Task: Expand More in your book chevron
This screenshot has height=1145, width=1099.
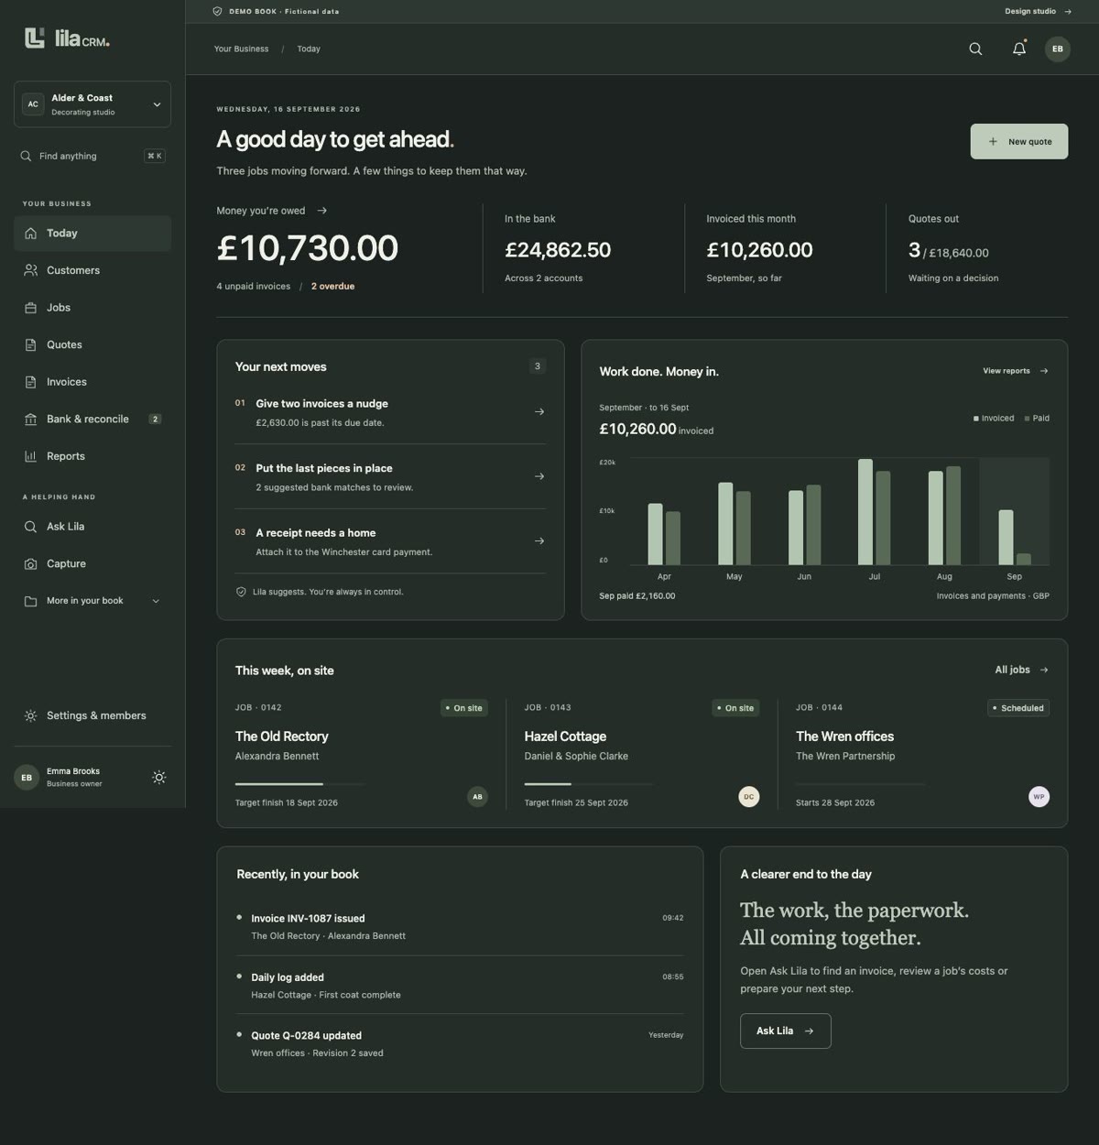Action: pos(156,601)
